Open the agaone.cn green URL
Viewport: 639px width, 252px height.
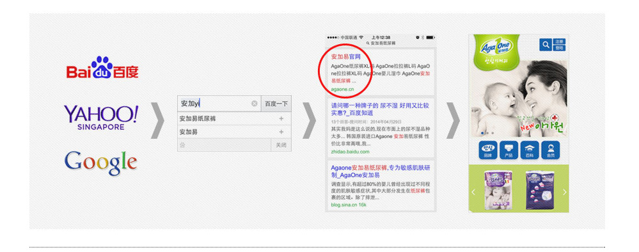coord(342,89)
